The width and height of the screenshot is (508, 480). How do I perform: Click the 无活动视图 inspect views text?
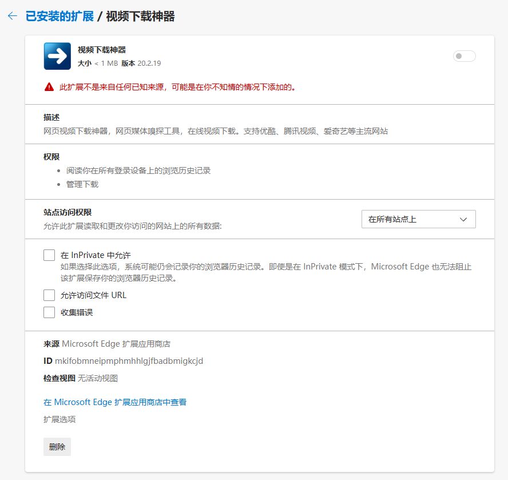tap(98, 378)
